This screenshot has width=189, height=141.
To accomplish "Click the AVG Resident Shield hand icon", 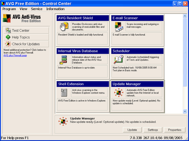I will click(x=64, y=27).
